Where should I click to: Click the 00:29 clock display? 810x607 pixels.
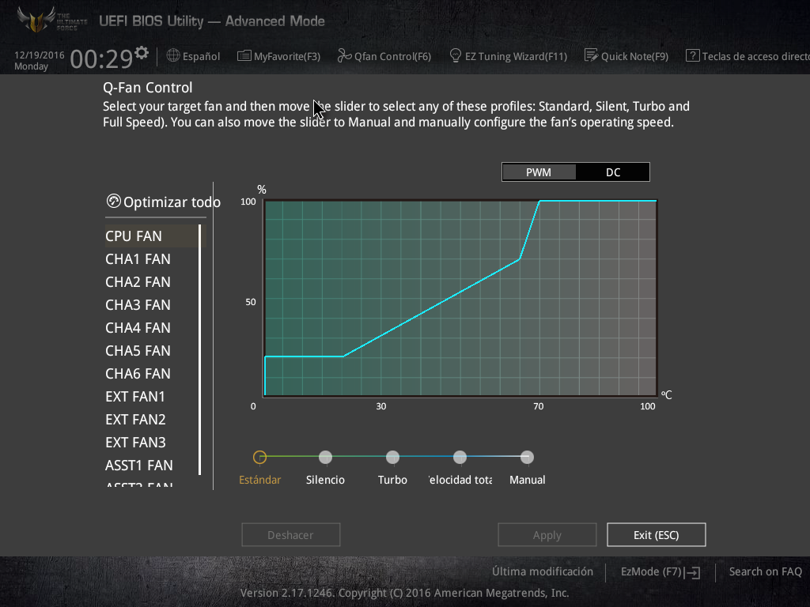click(102, 58)
